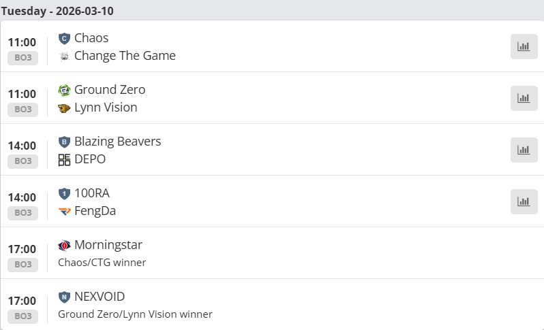Viewport: 544px width, 330px height.
Task: Open the 100RA team link
Action: (92, 193)
